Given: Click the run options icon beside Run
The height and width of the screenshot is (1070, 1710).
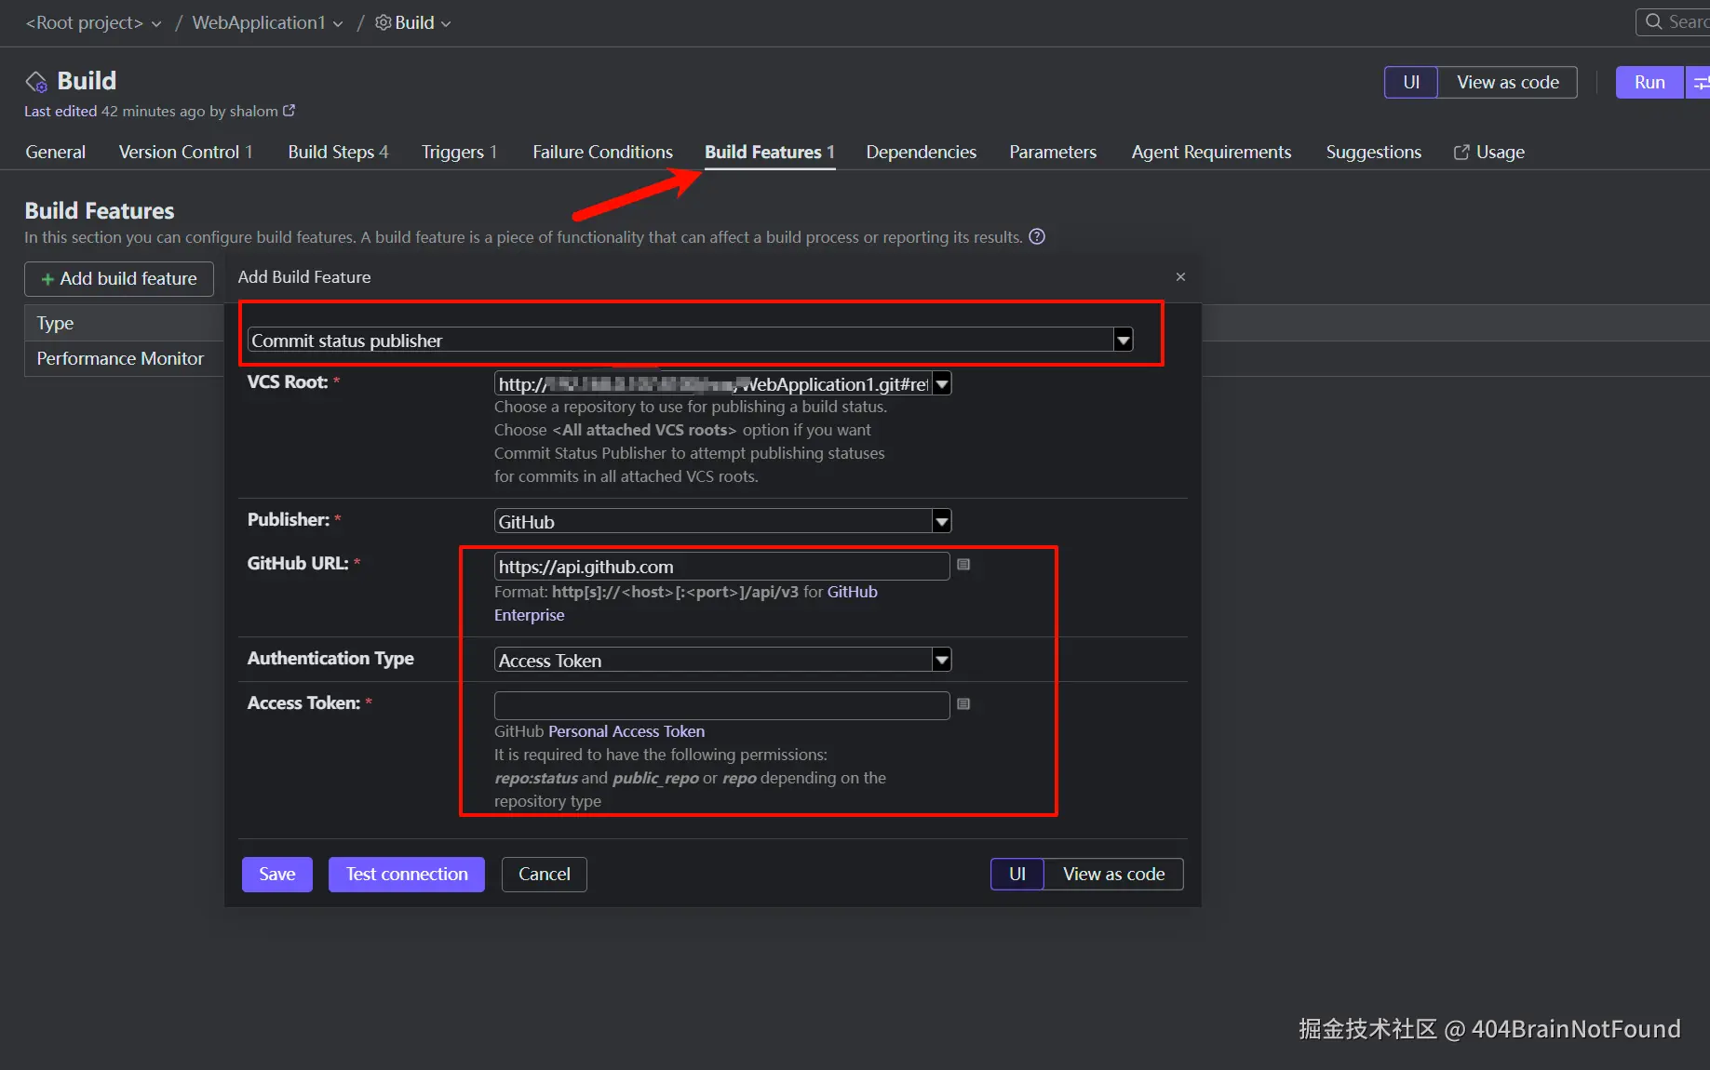Looking at the screenshot, I should 1700,83.
